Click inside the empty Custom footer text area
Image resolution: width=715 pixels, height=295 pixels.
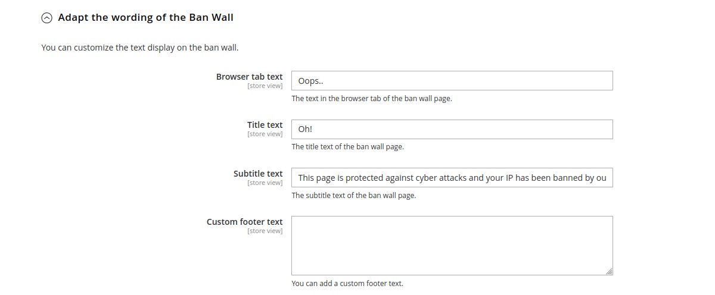click(x=452, y=245)
